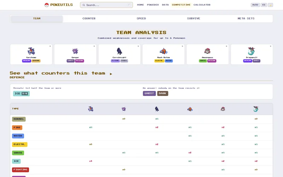Image resolution: width=283 pixels, height=177 pixels.
Task: Click the Gengar sprite in its team card
Action: click(x=75, y=51)
